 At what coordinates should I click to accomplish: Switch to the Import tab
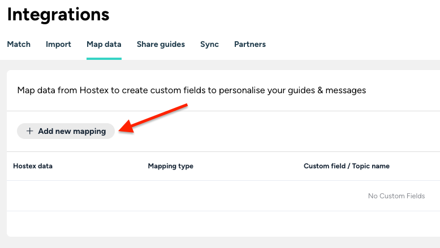(x=58, y=44)
